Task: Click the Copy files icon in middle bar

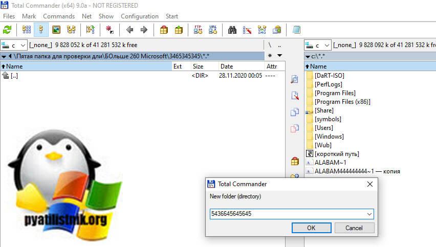Action: pos(294,111)
